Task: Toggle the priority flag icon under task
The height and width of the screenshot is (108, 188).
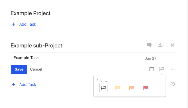Action: coord(162,69)
